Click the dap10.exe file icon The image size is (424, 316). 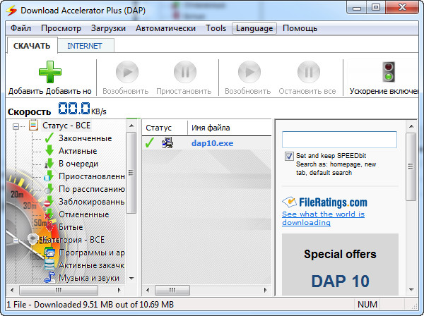168,143
